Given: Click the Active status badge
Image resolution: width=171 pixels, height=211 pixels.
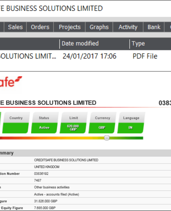Looking at the screenshot, I should [45, 123].
